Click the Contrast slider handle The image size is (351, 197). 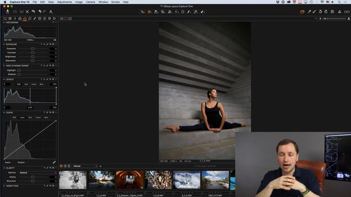tap(33, 53)
